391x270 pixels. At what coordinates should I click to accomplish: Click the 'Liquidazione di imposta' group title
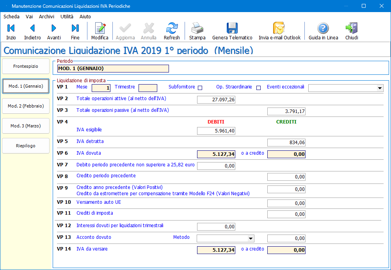point(81,80)
